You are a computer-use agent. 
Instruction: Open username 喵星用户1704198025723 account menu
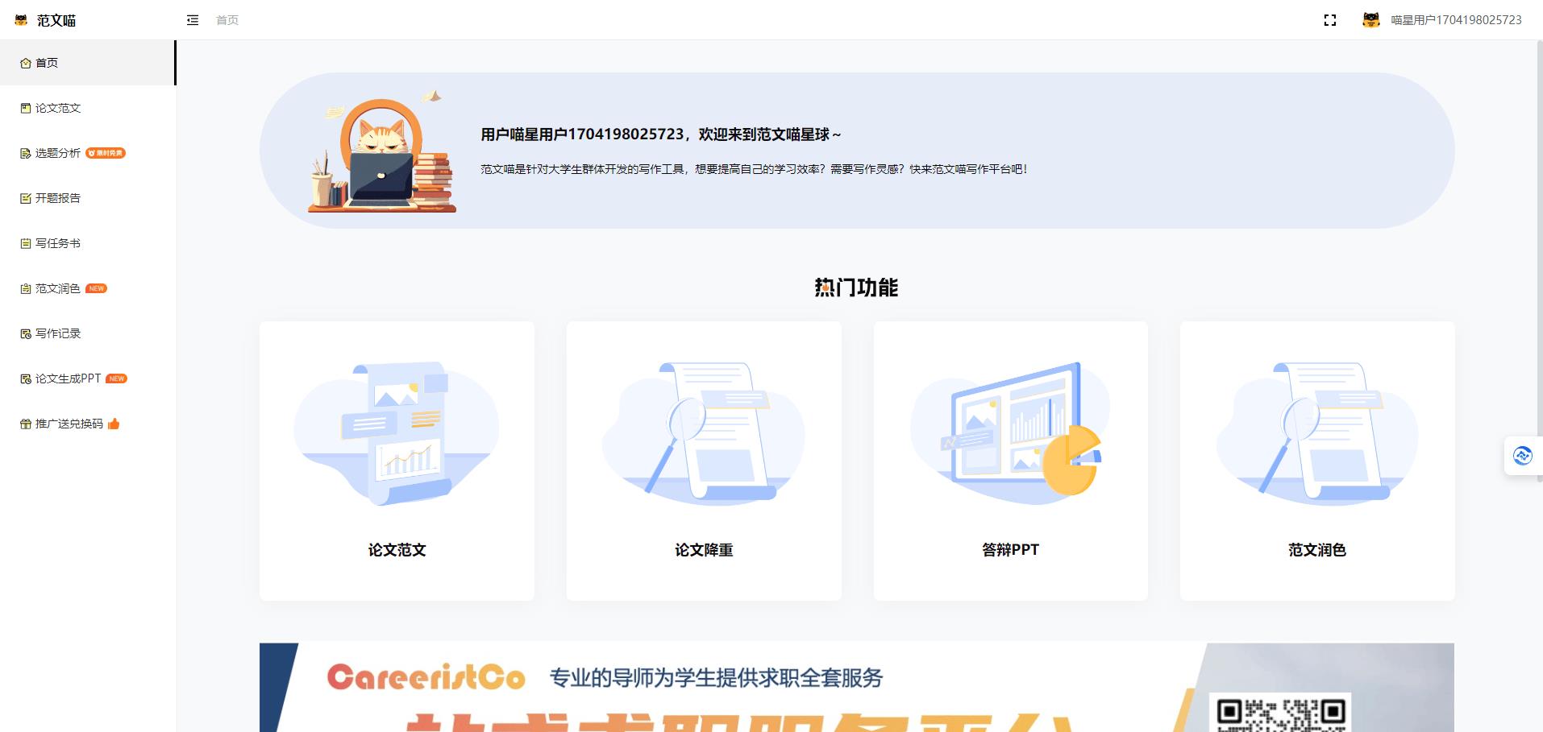coord(1456,20)
